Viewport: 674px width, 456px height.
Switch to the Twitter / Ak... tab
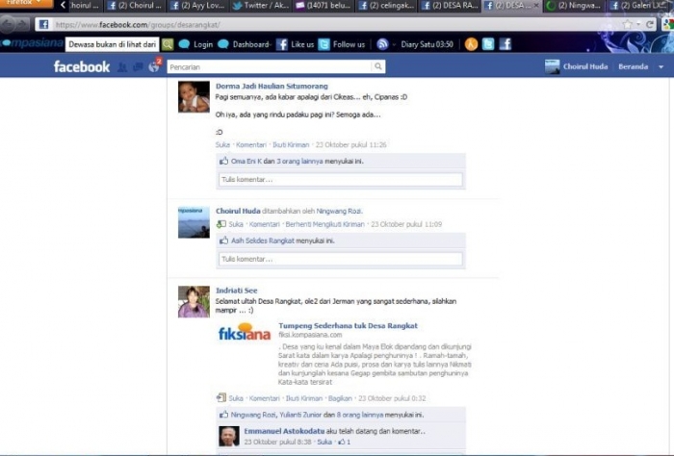pos(261,6)
